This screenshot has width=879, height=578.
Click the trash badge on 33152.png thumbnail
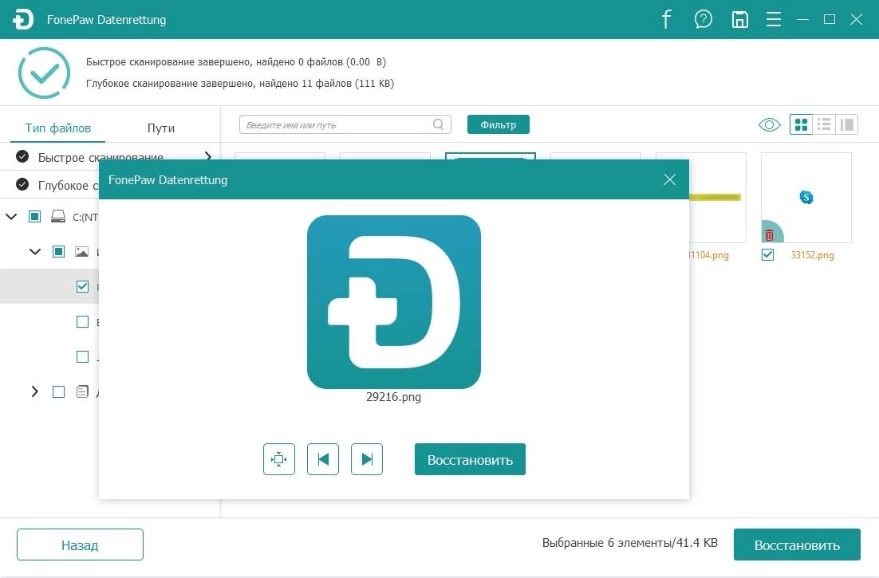[769, 235]
